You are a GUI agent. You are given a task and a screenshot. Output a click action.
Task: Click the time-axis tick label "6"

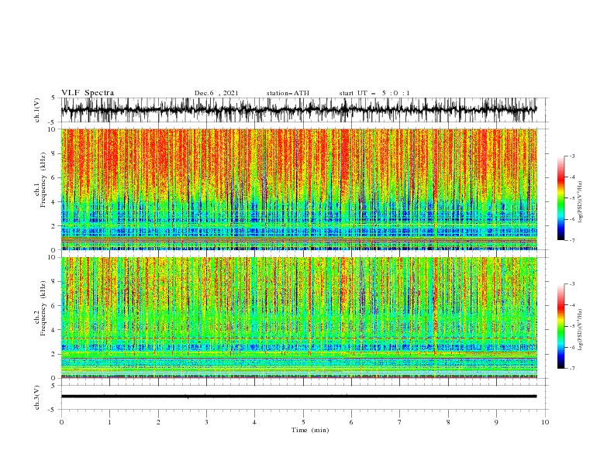[x=351, y=422]
